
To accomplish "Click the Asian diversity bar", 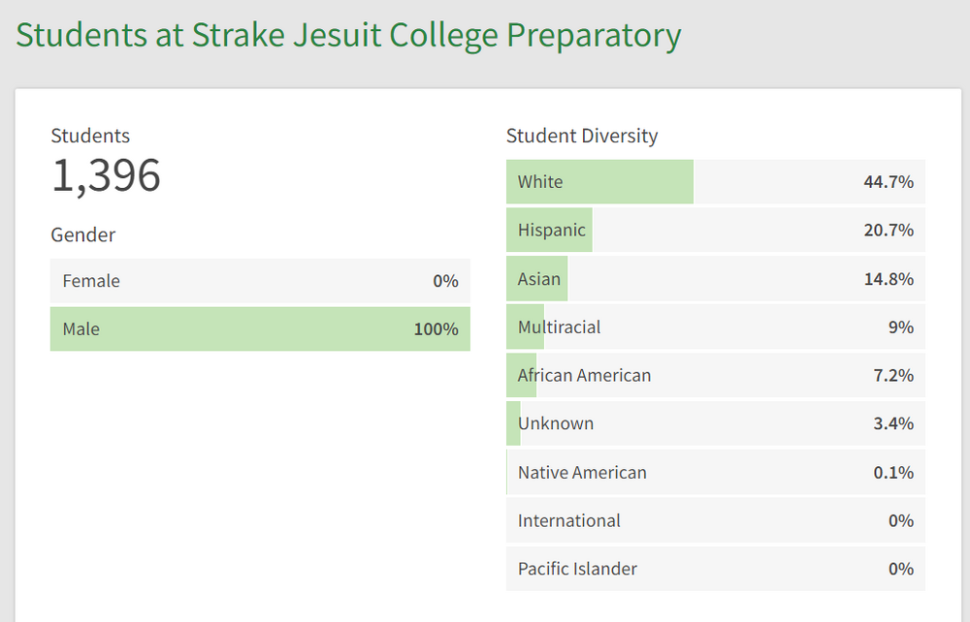I will (x=536, y=279).
